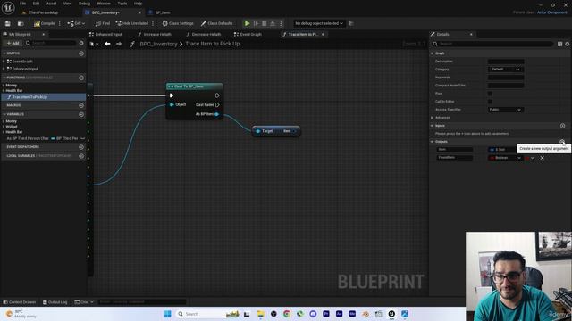The width and height of the screenshot is (572, 321).
Task: Expand Money category under Functions
Action: pos(4,86)
